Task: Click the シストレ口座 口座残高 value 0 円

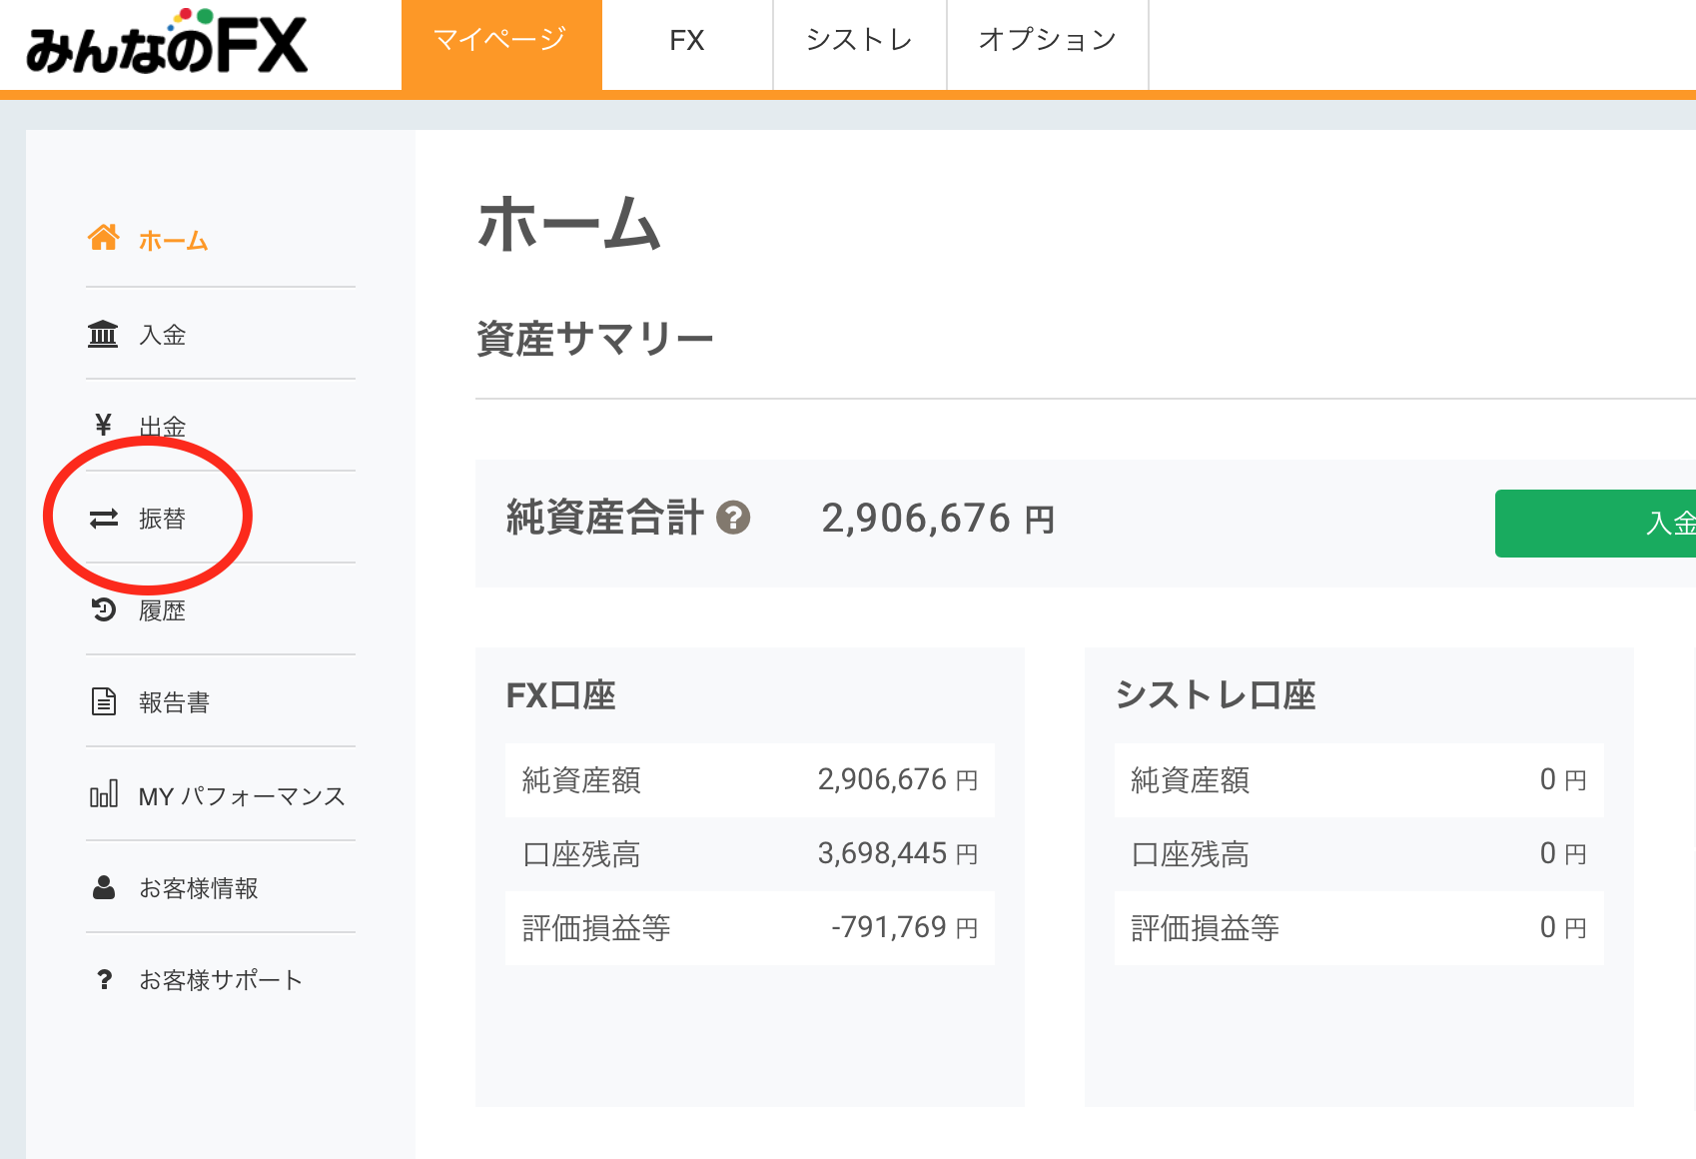Action: tap(1562, 853)
